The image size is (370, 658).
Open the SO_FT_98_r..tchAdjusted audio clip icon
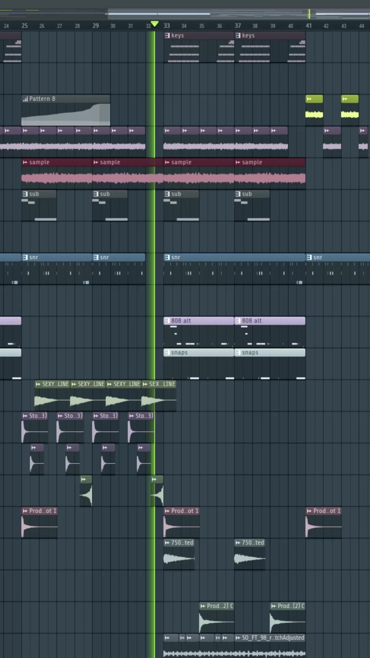pyautogui.click(x=238, y=638)
